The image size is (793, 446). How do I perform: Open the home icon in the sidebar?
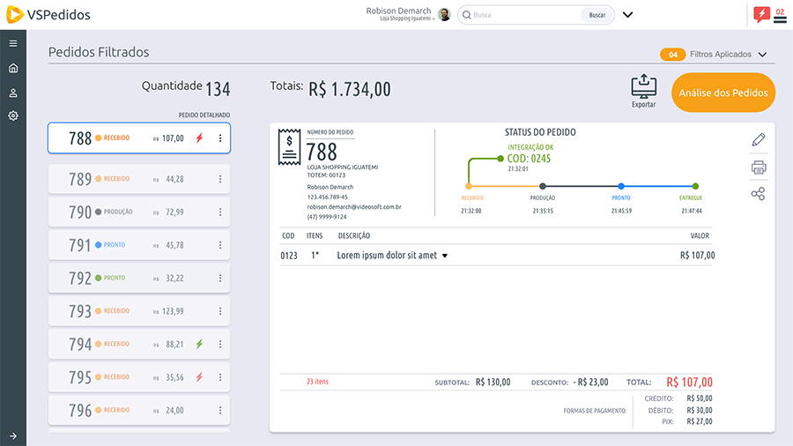(13, 68)
